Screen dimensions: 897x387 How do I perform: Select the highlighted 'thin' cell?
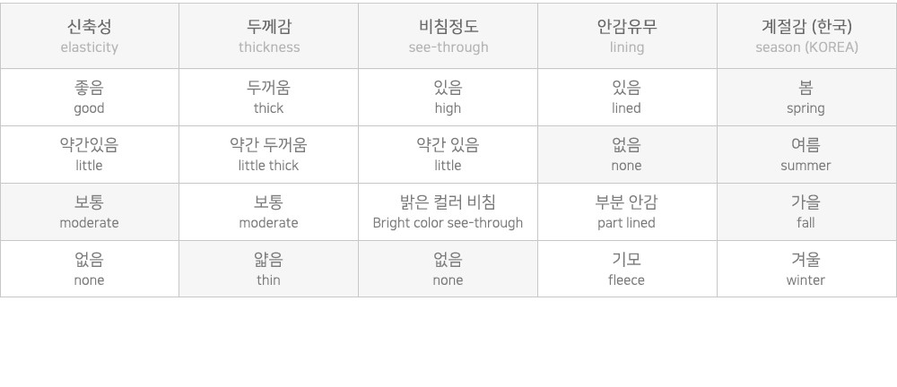pos(269,269)
